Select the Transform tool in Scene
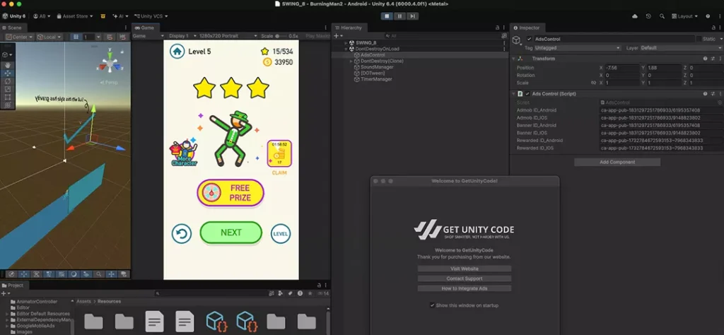The height and width of the screenshot is (335, 724). coord(8,105)
